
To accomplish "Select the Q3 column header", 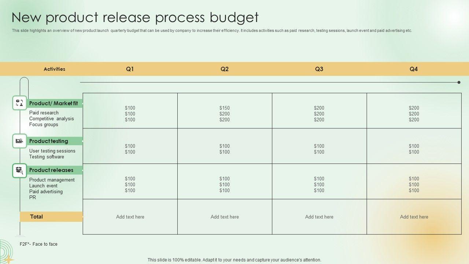I will tap(319, 69).
